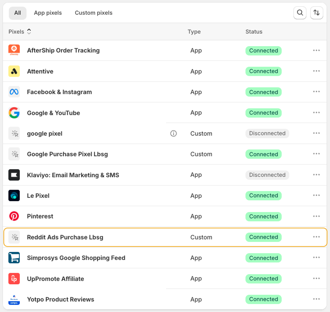330x312 pixels.
Task: Open more actions for google pixel row
Action: pyautogui.click(x=316, y=133)
